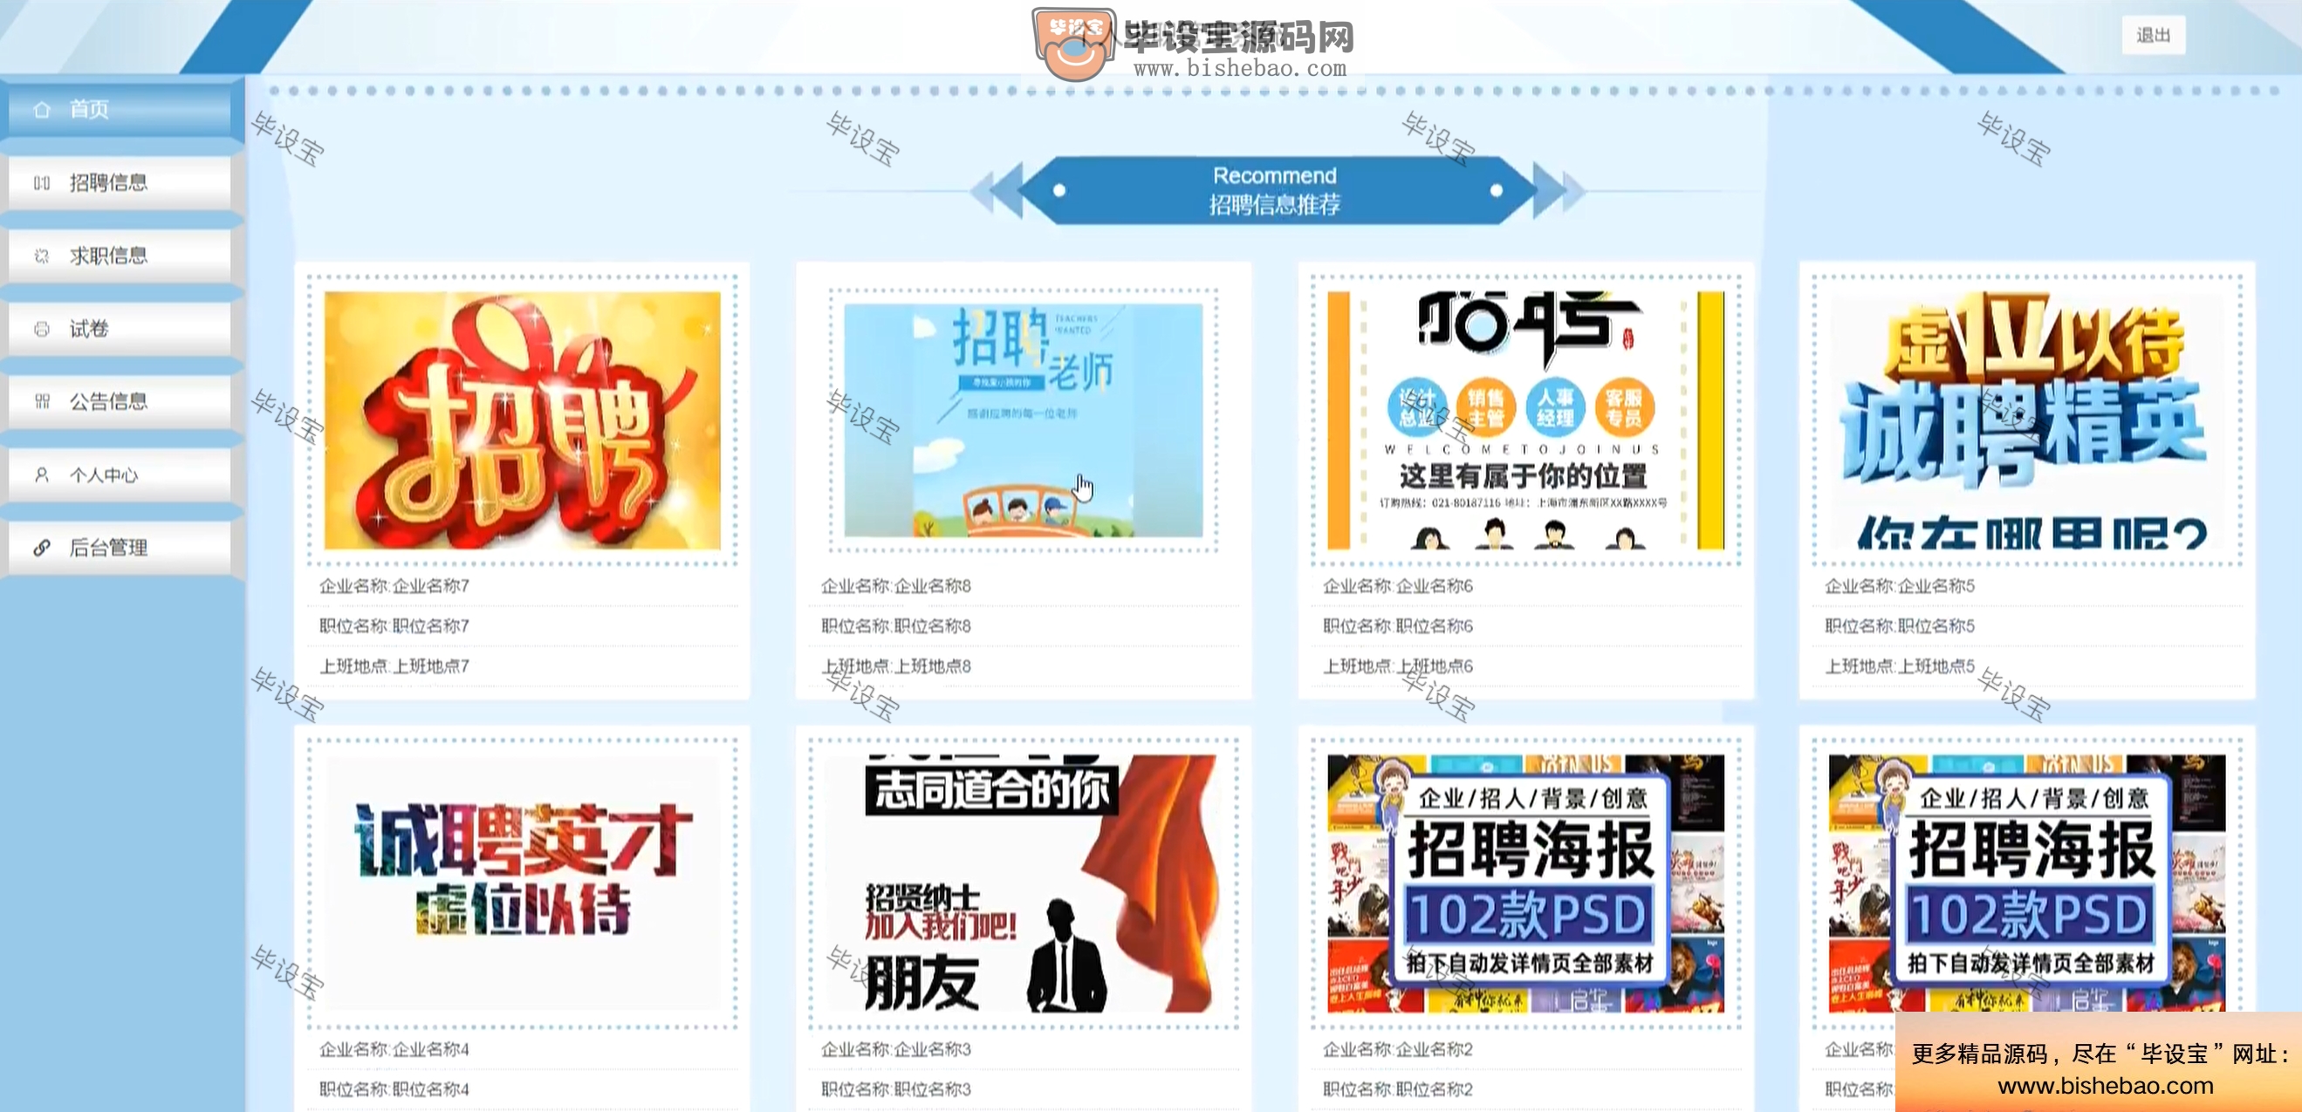The image size is (2302, 1112).
Task: Click the Recommend 招聘信息推荐 banner
Action: click(x=1275, y=189)
